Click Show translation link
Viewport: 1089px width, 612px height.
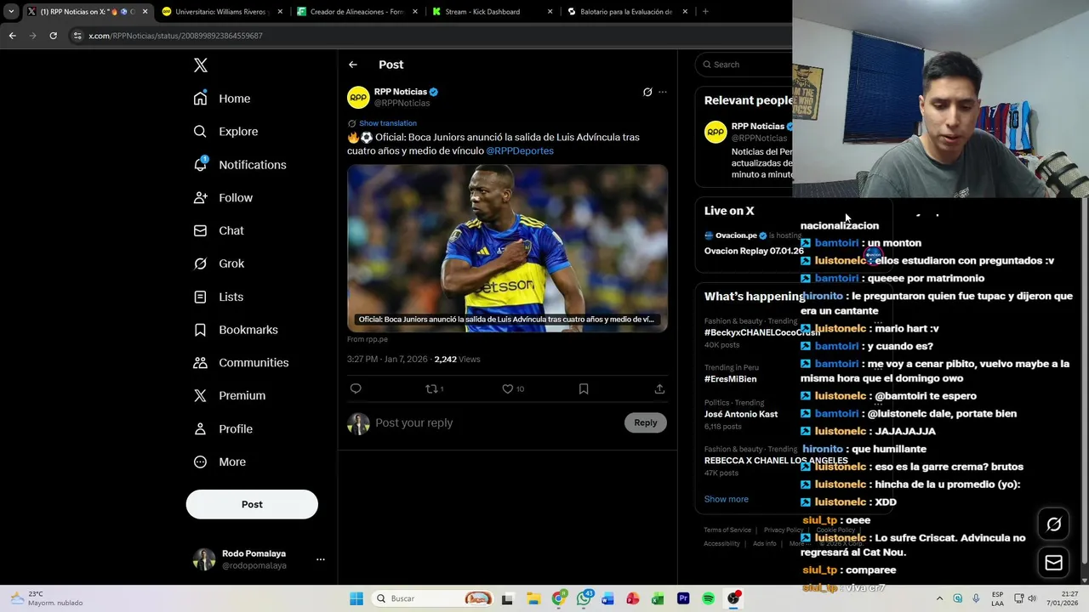click(x=388, y=123)
